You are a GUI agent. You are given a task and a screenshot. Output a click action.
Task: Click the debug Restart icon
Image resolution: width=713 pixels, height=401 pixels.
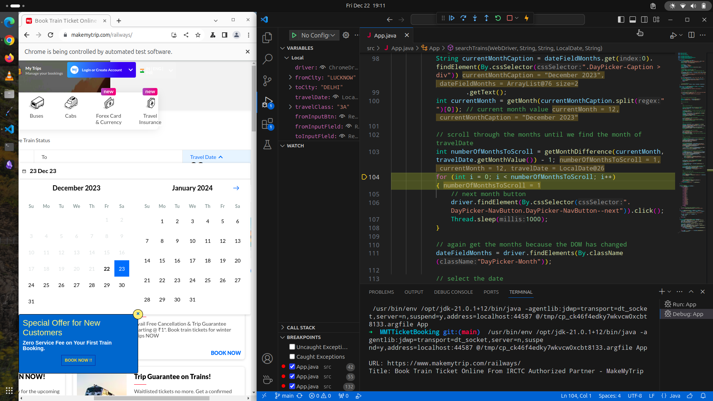498,18
